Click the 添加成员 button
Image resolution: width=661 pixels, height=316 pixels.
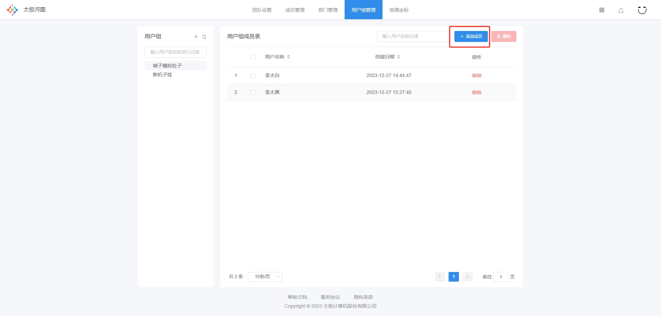coord(471,36)
